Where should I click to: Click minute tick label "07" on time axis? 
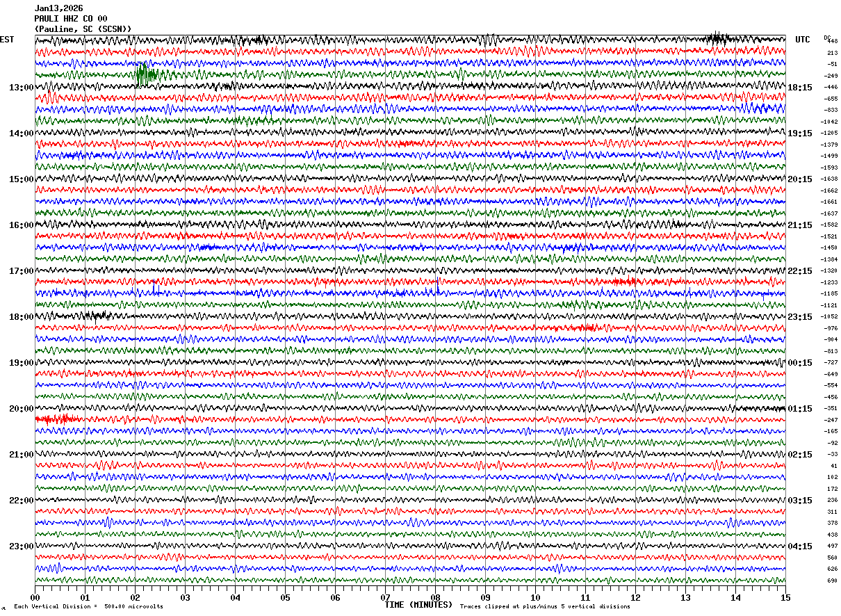[x=385, y=597]
